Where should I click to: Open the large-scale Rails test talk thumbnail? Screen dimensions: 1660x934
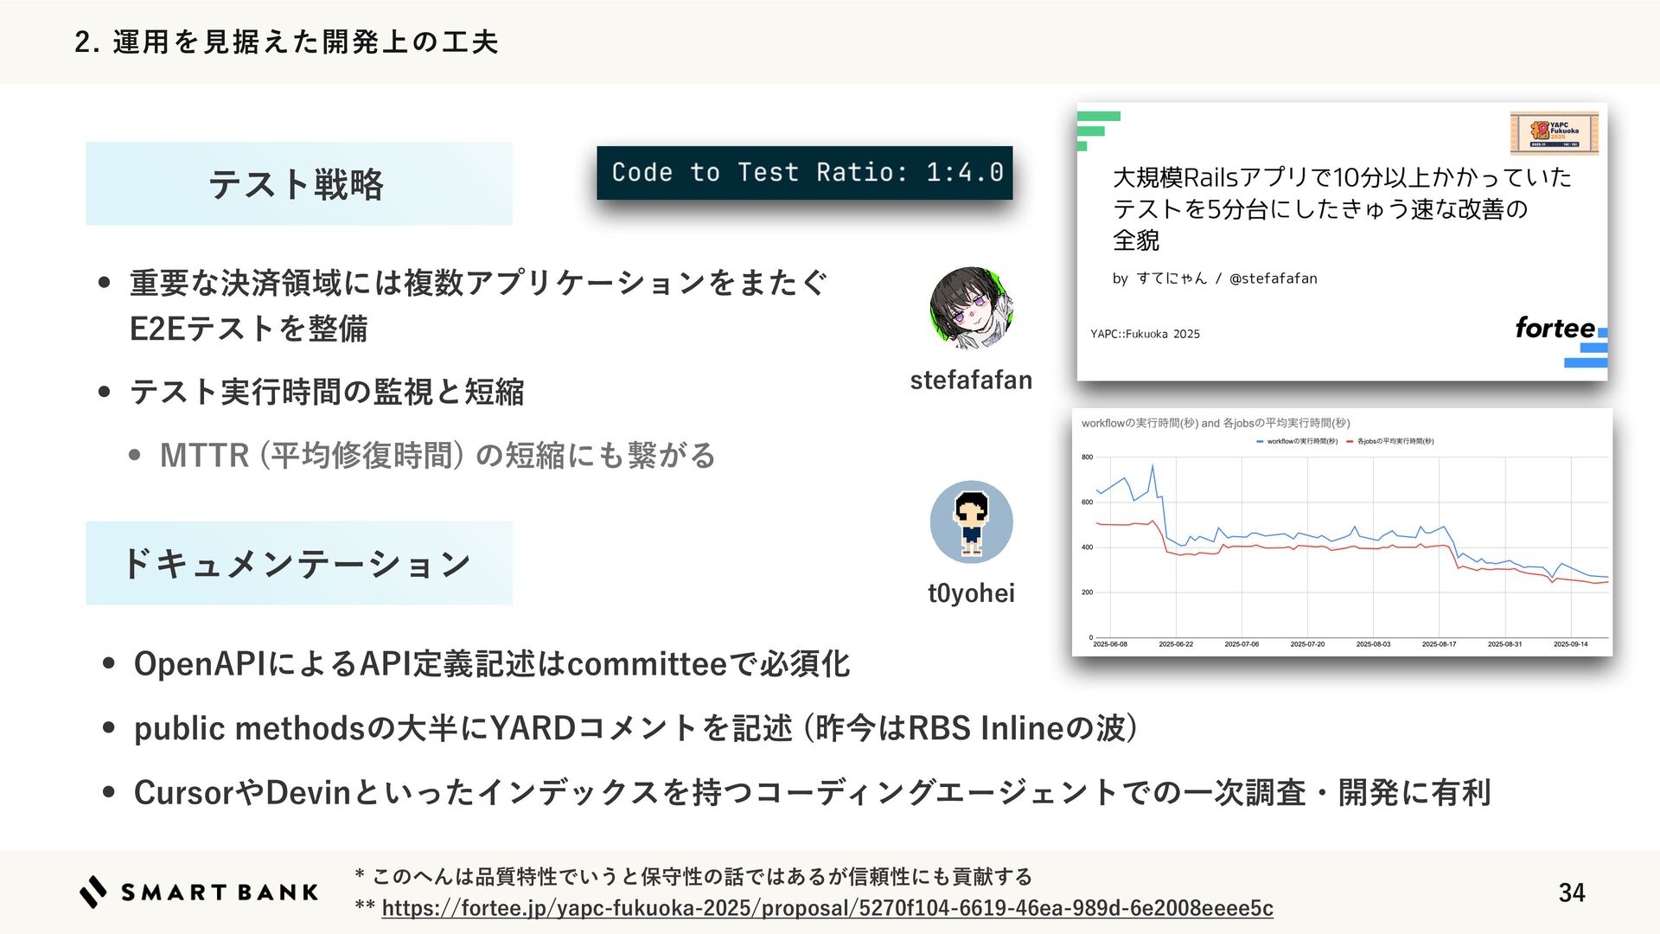tap(1342, 241)
